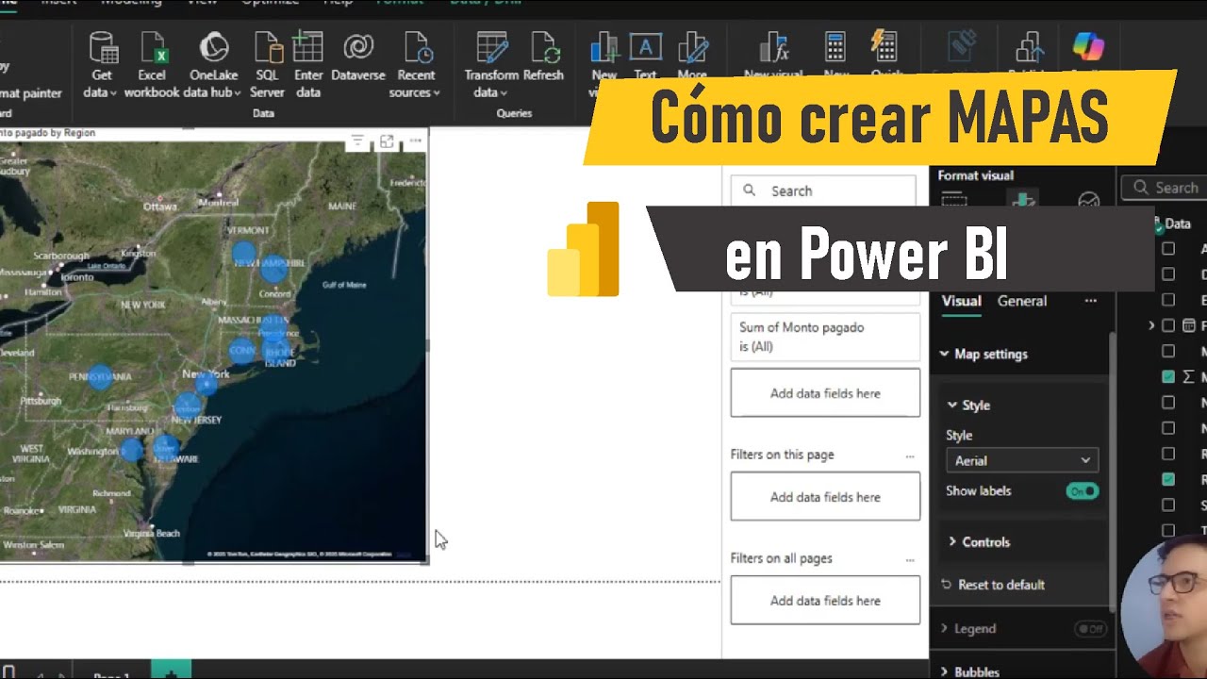This screenshot has height=679, width=1207.
Task: Expand the Bubbles section
Action: tap(944, 672)
